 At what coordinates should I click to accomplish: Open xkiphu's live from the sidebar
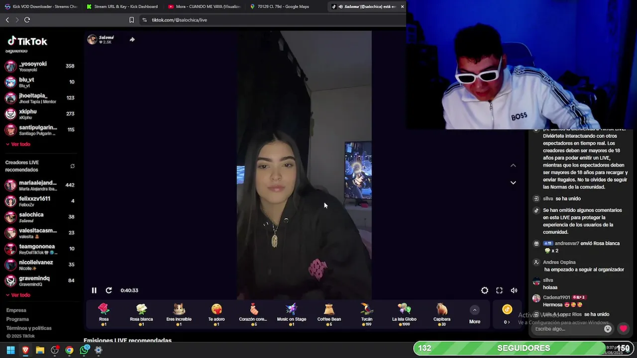[40, 114]
